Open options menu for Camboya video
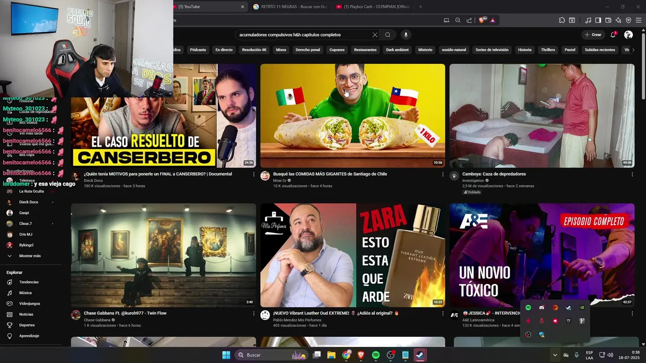646x363 pixels. tap(632, 174)
